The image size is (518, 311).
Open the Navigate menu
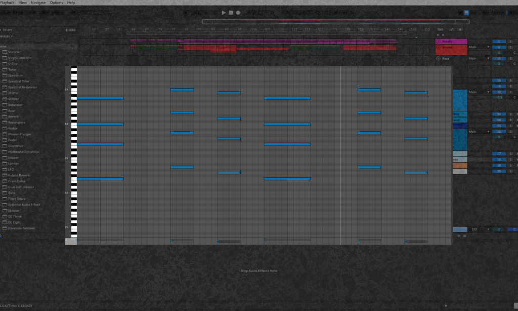point(38,3)
